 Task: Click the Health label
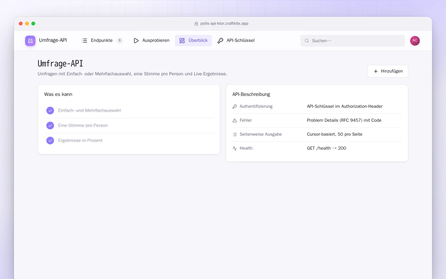[x=246, y=148]
